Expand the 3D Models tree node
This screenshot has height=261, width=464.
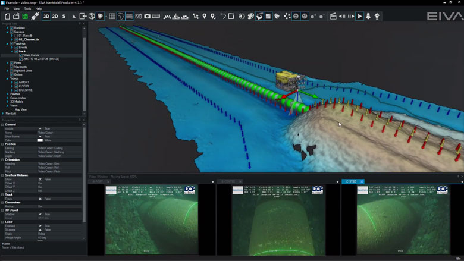point(7,101)
